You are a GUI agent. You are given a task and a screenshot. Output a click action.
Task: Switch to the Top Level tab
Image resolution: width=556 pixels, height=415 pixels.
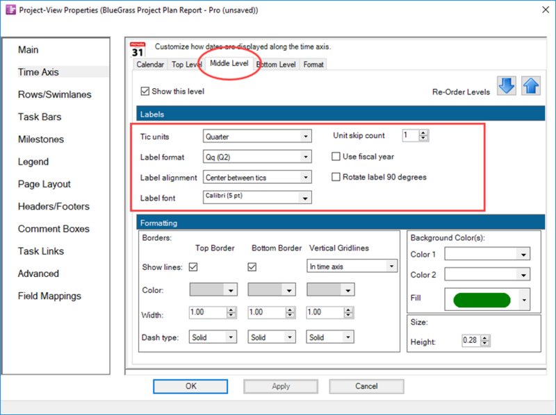(186, 65)
